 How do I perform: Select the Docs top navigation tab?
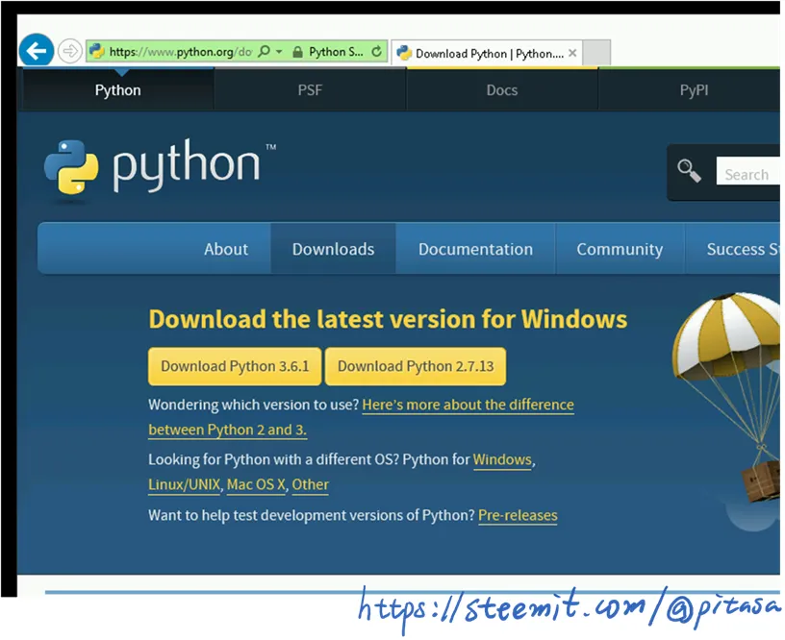[x=502, y=90]
